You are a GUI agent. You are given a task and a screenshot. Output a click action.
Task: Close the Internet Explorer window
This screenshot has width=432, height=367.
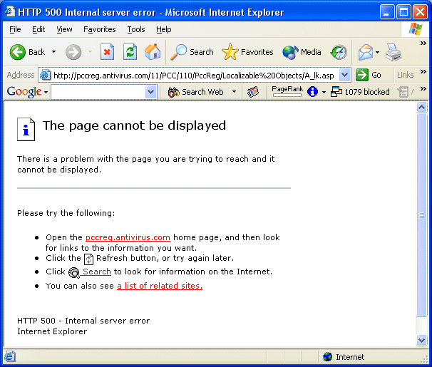tap(421, 12)
